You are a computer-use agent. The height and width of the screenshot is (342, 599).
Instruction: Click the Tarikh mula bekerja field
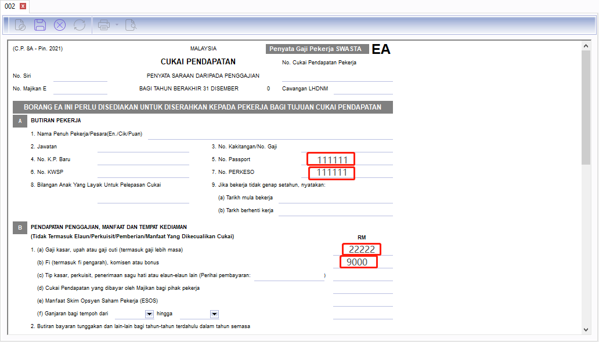pyautogui.click(x=335, y=198)
